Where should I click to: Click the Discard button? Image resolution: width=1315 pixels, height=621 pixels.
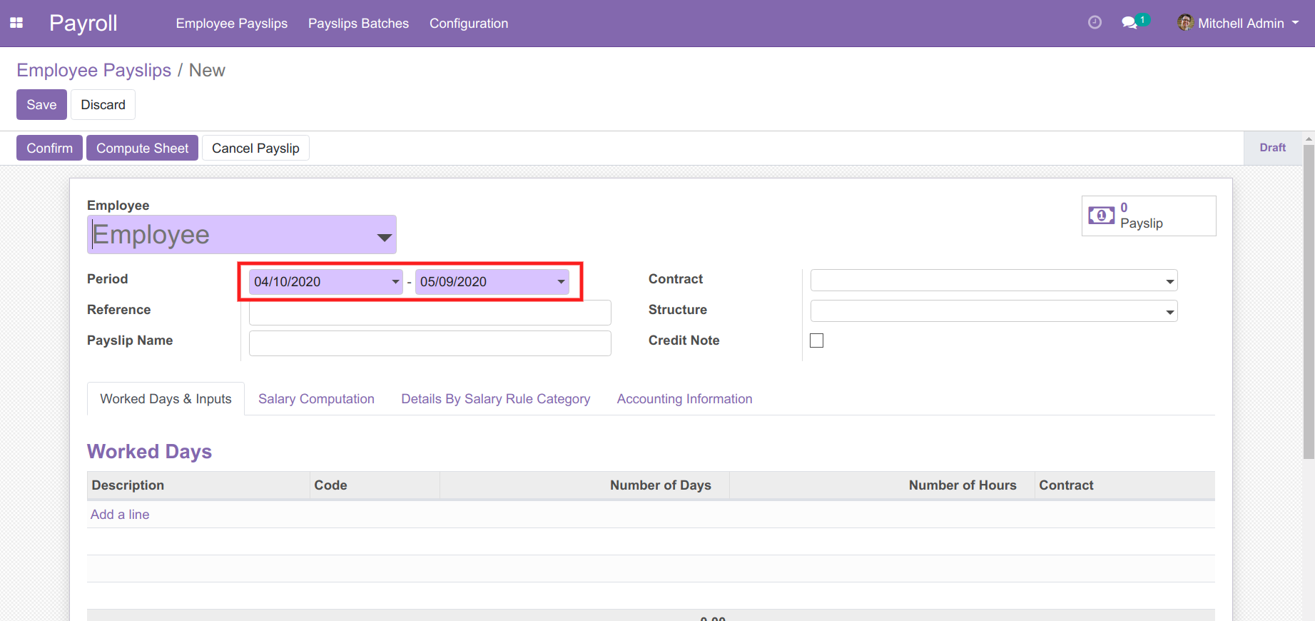click(103, 104)
